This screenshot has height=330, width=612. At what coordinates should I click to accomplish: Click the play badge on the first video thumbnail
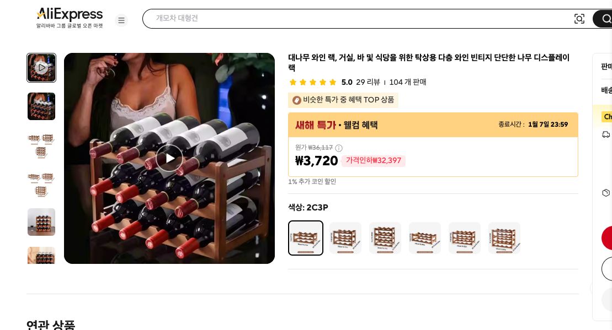(x=41, y=68)
